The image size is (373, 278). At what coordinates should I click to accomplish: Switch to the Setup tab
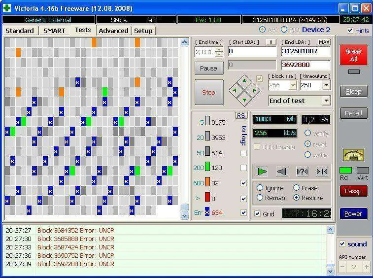pyautogui.click(x=143, y=31)
